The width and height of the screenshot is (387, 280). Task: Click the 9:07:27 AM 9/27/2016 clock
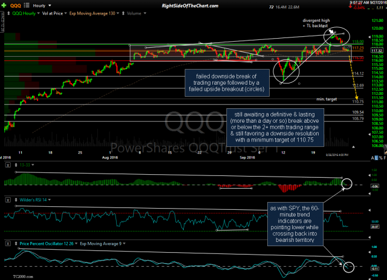[x=368, y=2]
